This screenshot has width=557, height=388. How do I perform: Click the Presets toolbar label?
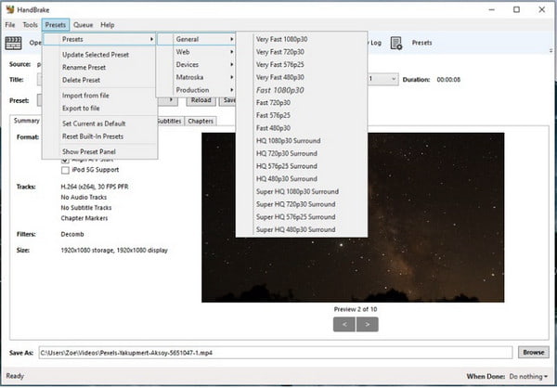(x=422, y=43)
